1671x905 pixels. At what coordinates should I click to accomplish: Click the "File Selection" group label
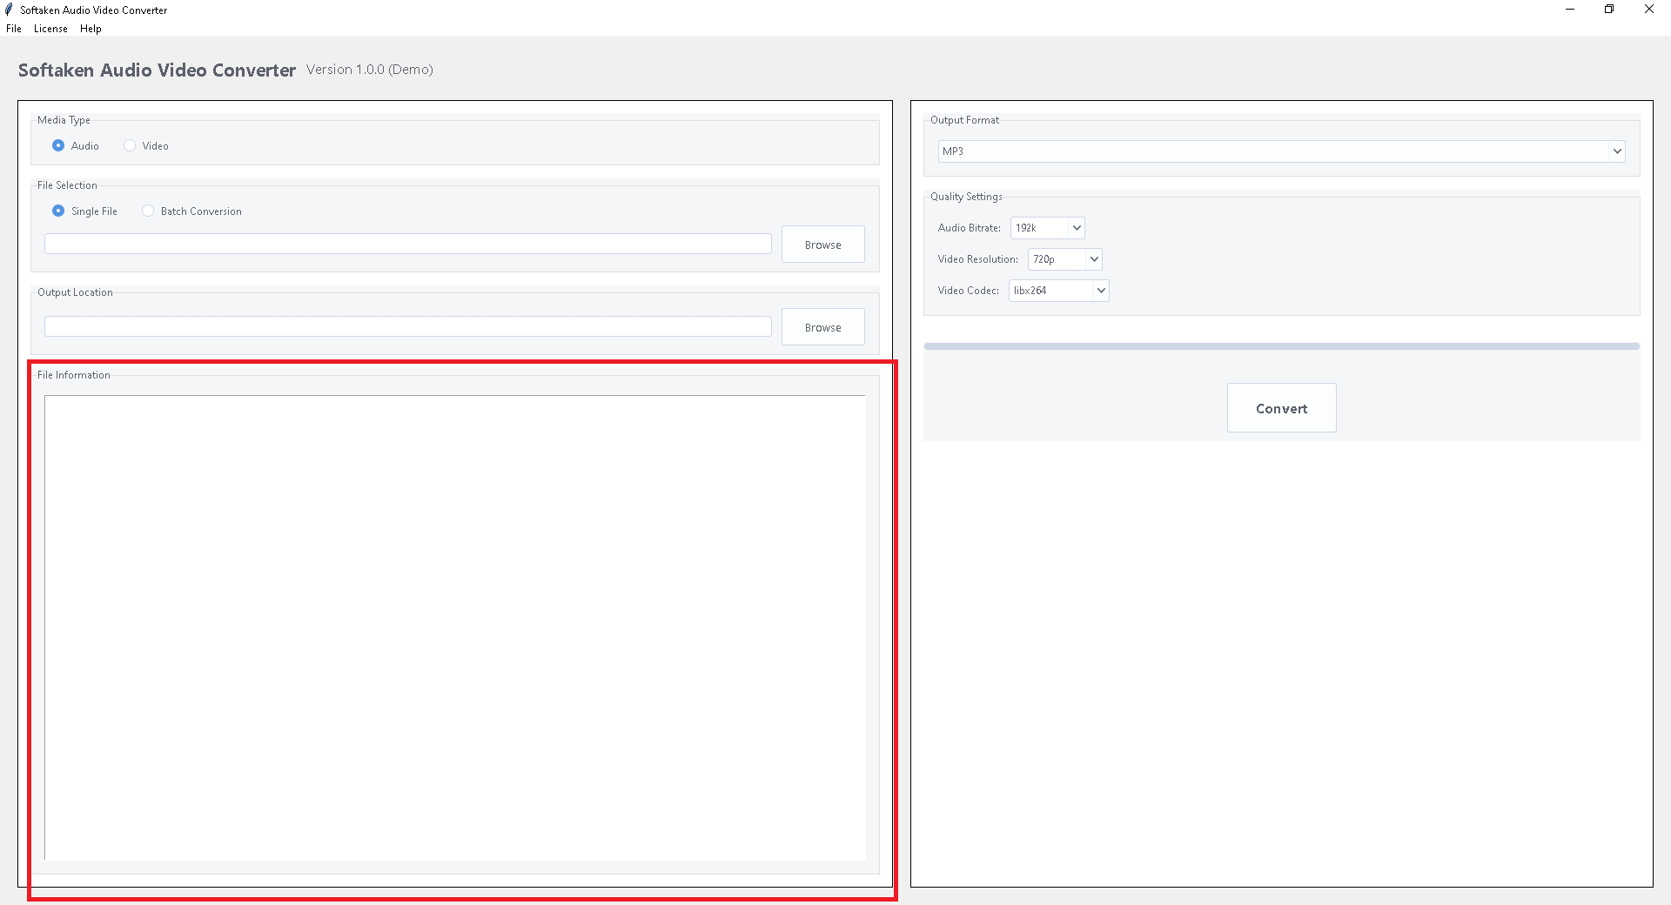tap(67, 185)
